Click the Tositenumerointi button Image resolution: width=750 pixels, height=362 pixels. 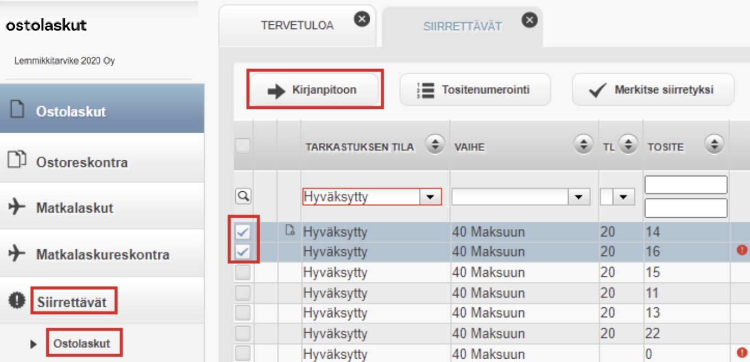point(475,90)
